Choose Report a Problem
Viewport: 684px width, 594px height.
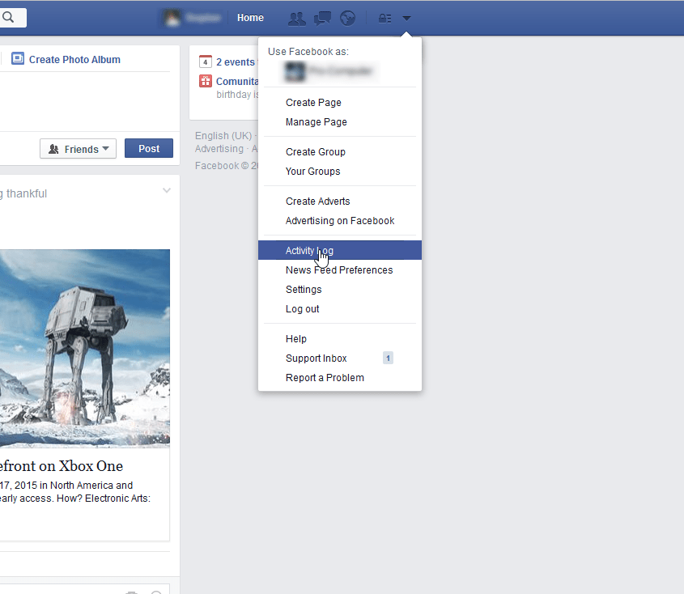325,378
